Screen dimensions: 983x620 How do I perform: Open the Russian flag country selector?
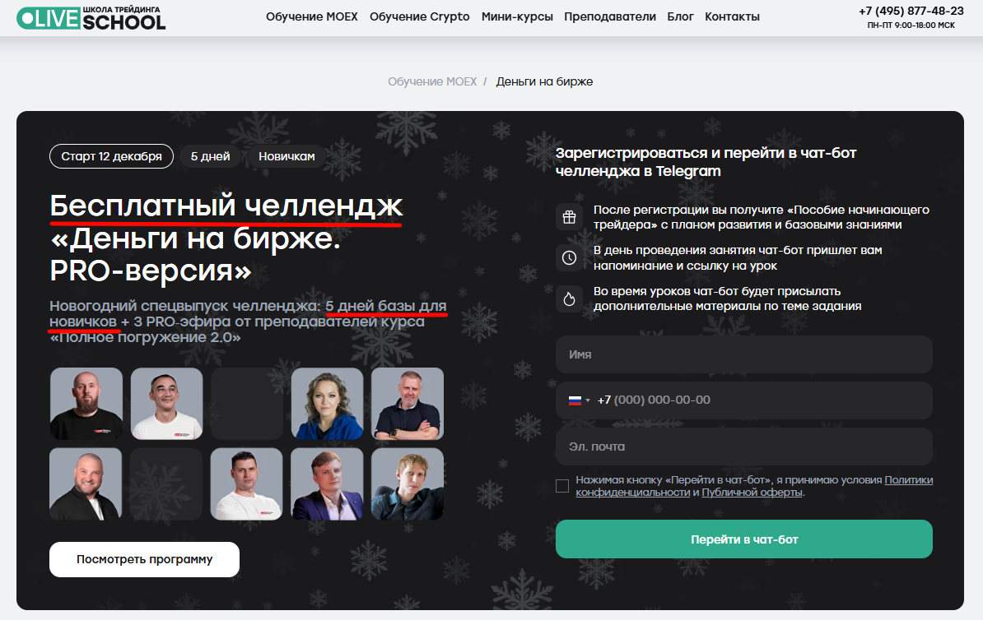tap(580, 400)
